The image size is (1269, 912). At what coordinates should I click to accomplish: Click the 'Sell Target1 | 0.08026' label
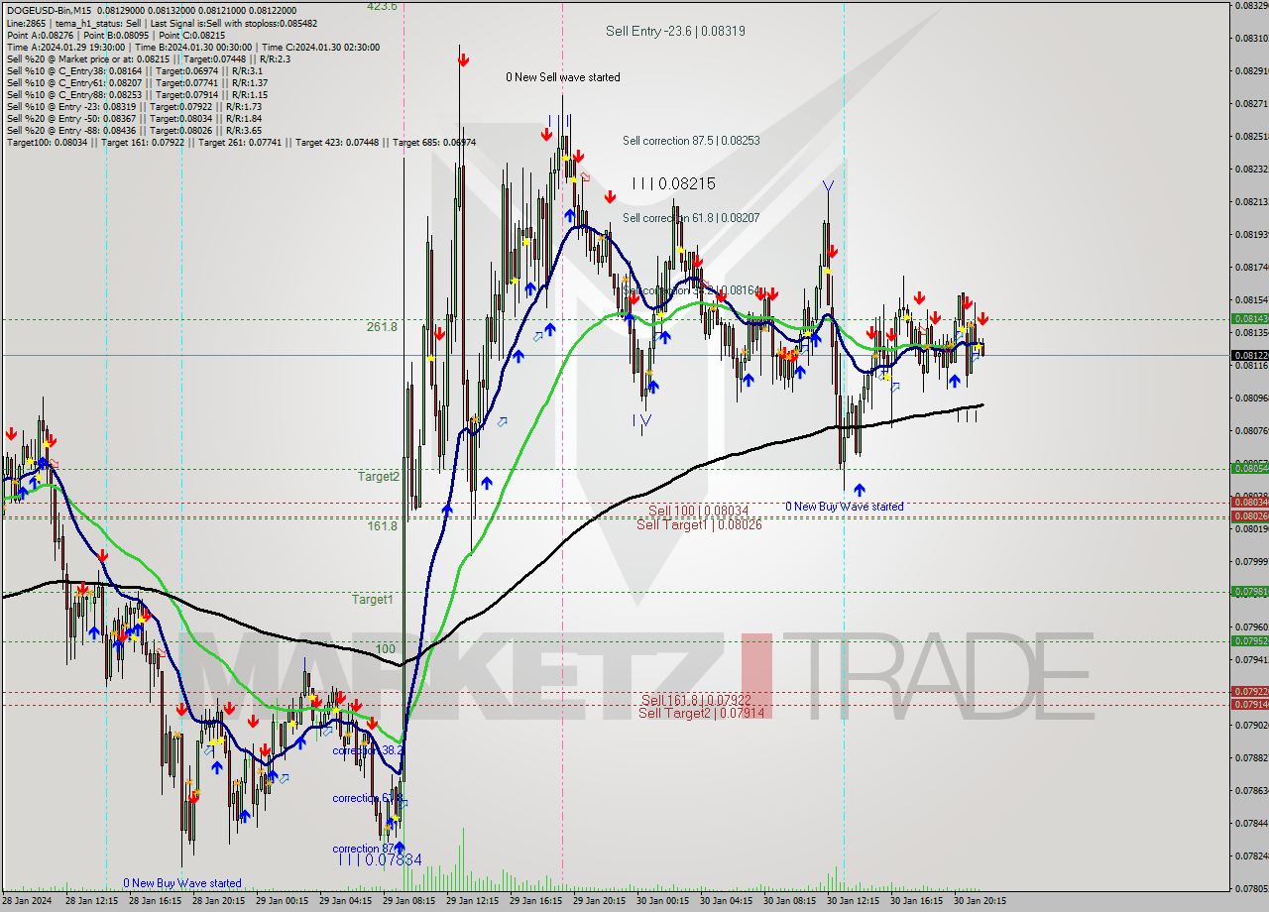tap(699, 524)
